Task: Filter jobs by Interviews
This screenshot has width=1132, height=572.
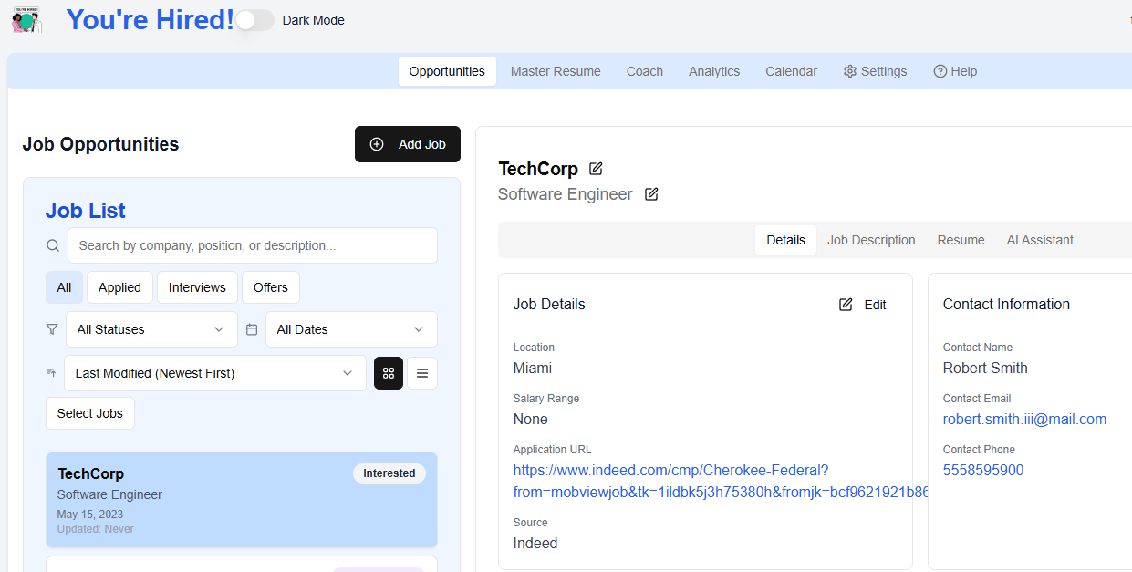Action: coord(197,287)
